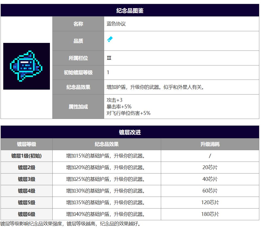Click the 180芯片 upgrade cost
262x230 pixels.
click(x=210, y=214)
